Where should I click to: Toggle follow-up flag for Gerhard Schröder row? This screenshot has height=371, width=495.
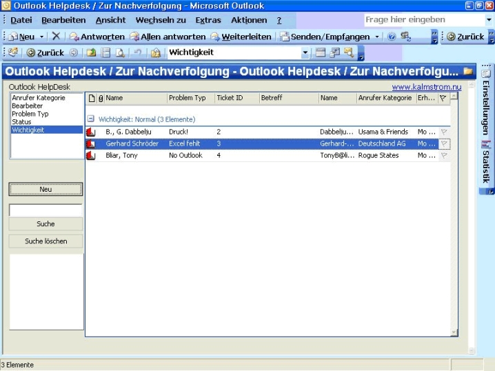point(444,143)
